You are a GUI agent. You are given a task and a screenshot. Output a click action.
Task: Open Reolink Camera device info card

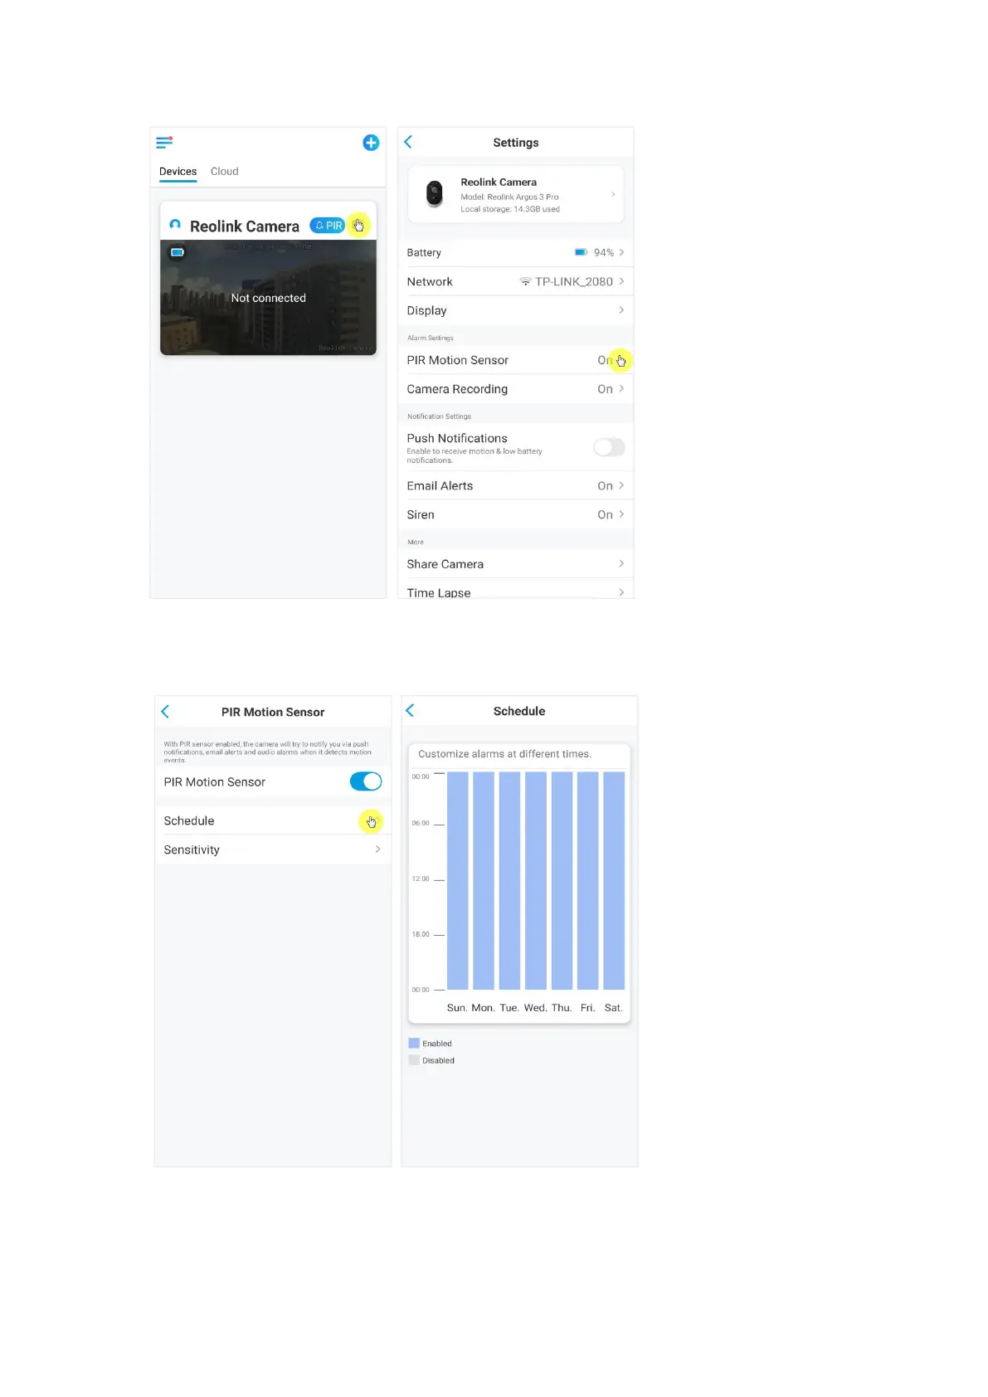(x=515, y=194)
